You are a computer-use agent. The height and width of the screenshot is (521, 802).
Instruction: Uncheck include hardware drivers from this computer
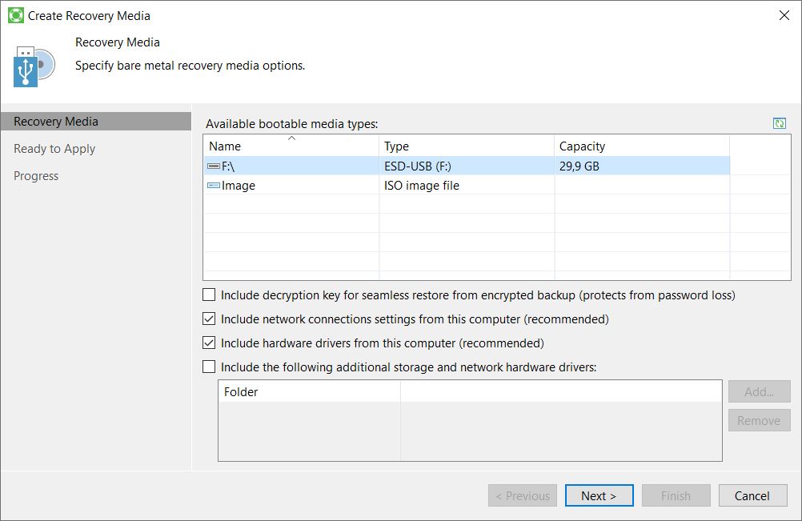tap(209, 343)
